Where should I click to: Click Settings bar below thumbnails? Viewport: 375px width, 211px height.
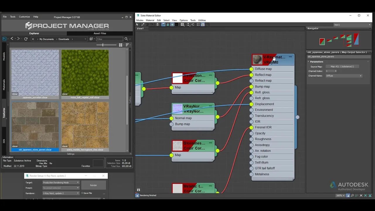[x=71, y=154]
